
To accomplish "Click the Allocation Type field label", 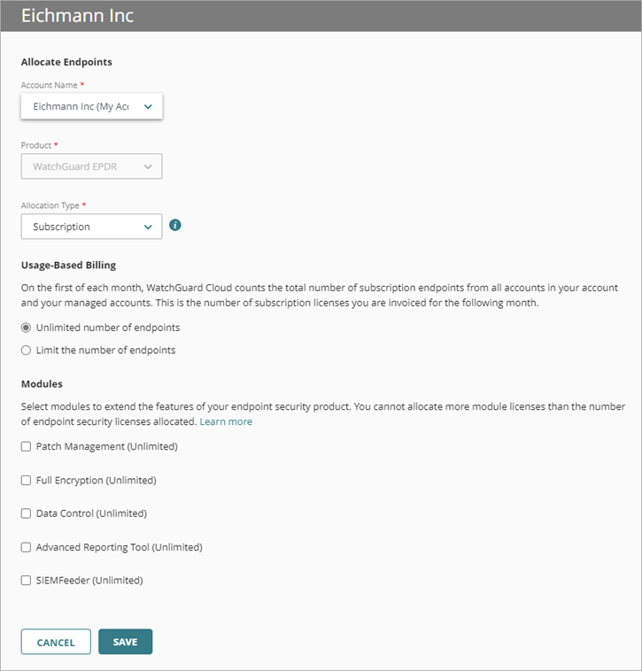I will click(x=50, y=205).
